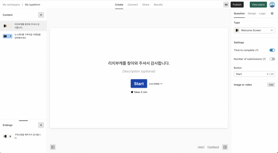
Task: Add an image or video
Action: tap(271, 85)
